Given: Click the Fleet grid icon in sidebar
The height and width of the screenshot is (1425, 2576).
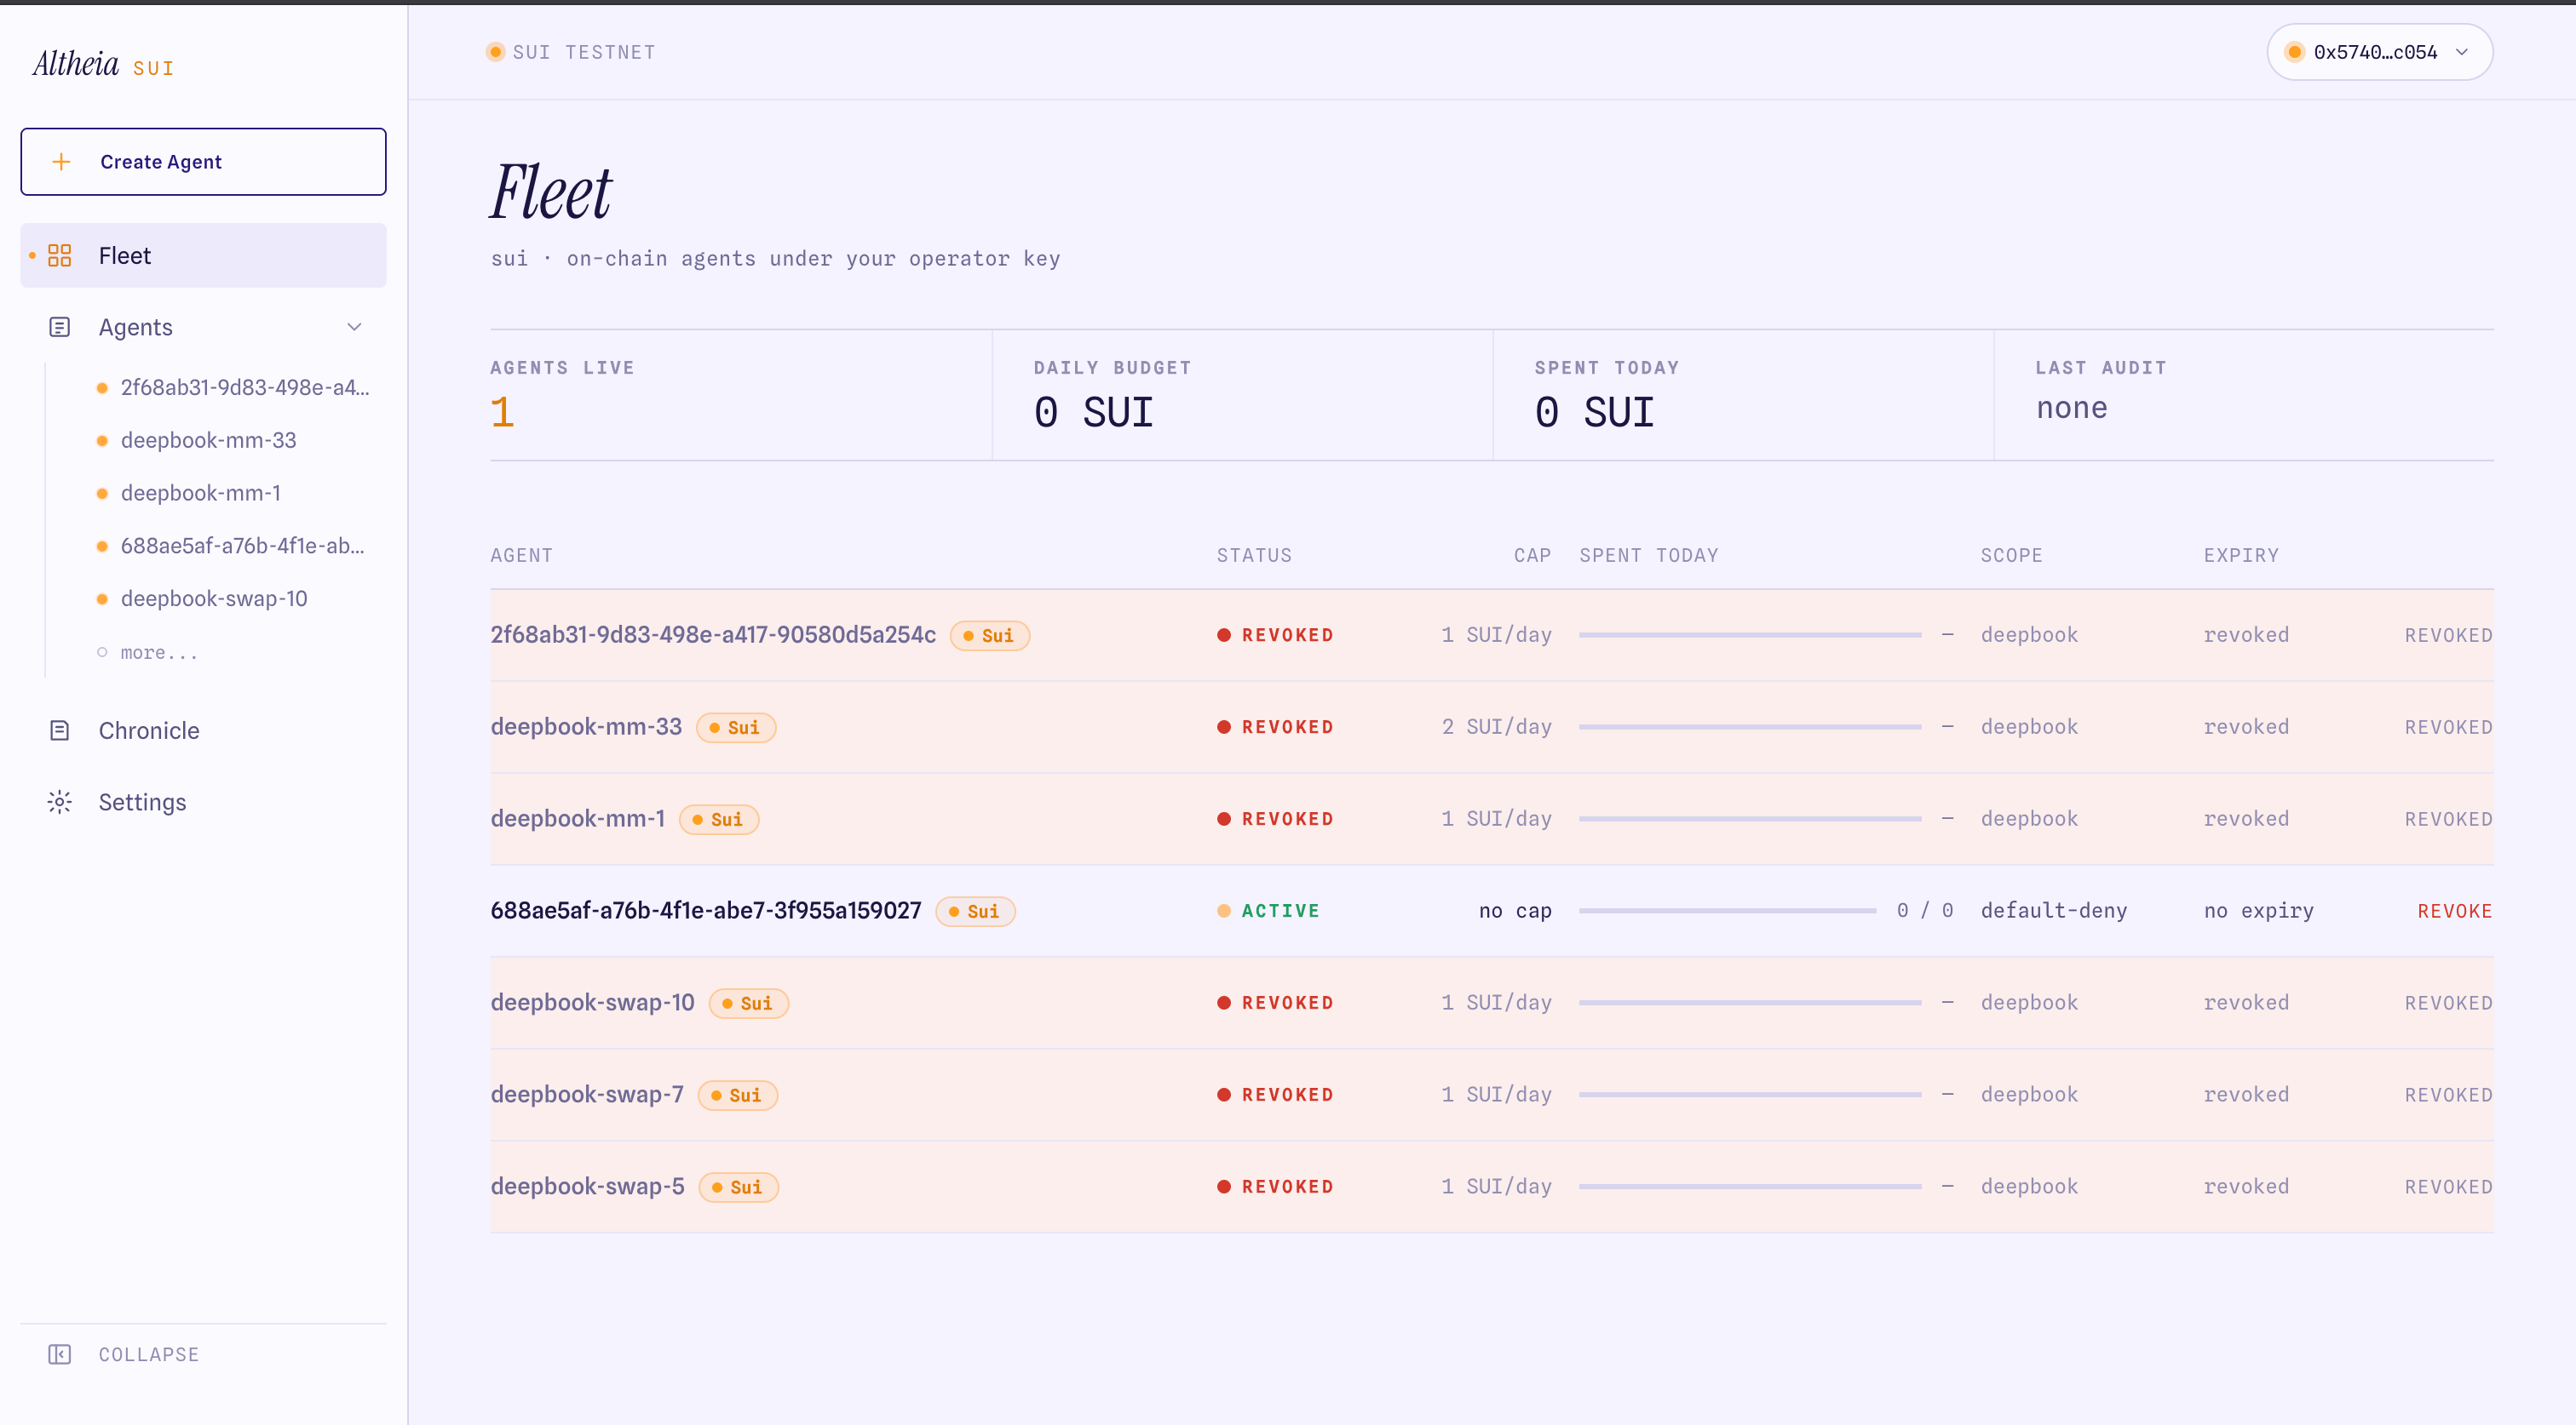Looking at the screenshot, I should [x=60, y=256].
